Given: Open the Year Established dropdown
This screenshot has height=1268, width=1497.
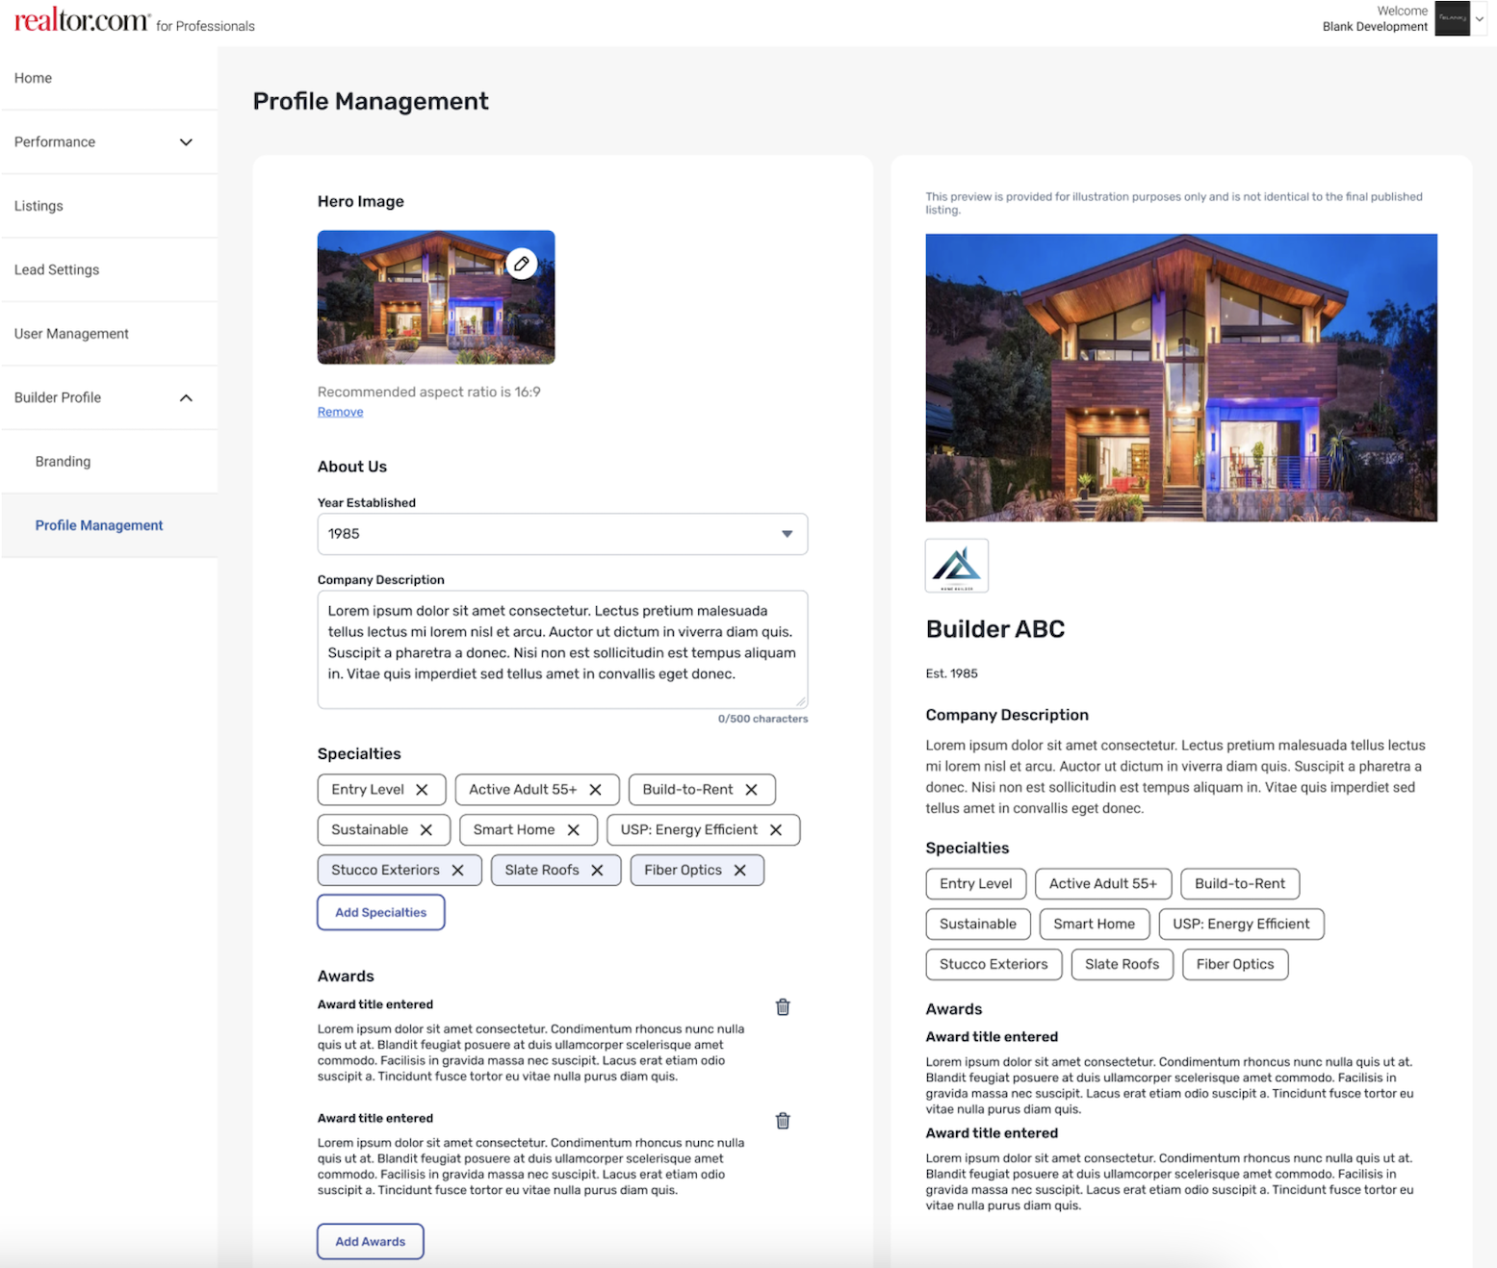Looking at the screenshot, I should point(562,534).
